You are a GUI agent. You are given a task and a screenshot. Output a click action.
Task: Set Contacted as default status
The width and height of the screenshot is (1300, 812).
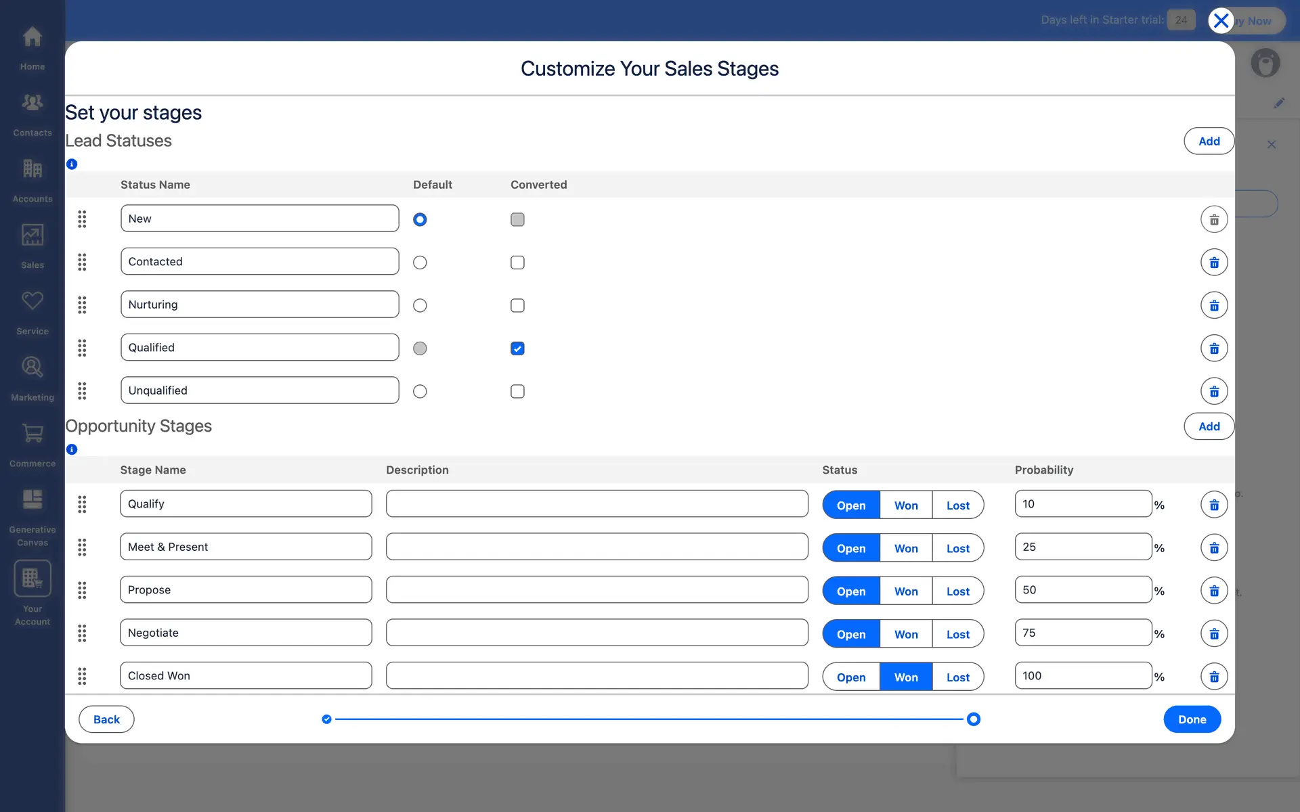tap(420, 263)
